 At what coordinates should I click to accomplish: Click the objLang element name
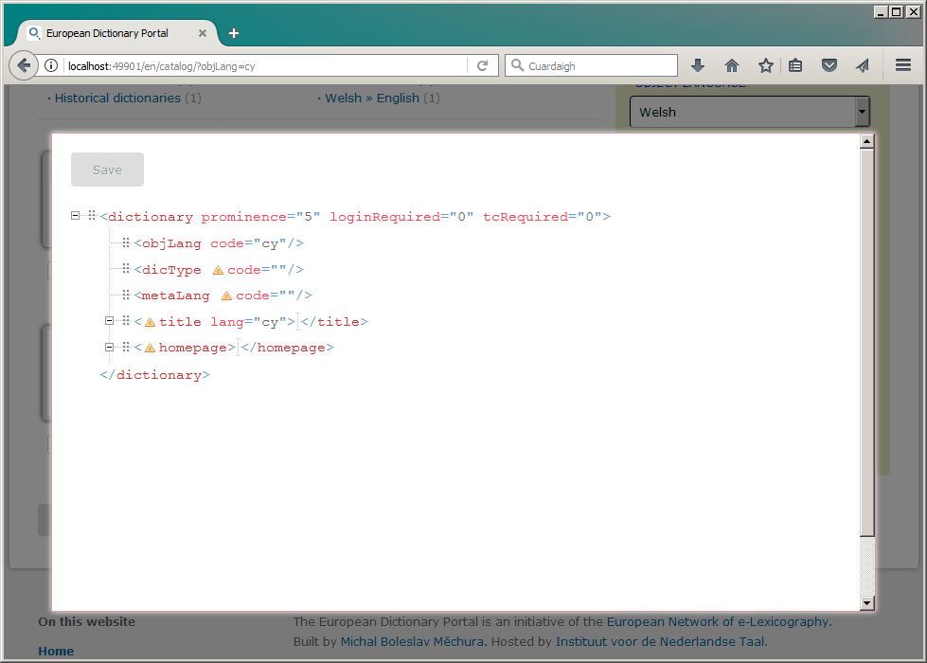pyautogui.click(x=171, y=243)
